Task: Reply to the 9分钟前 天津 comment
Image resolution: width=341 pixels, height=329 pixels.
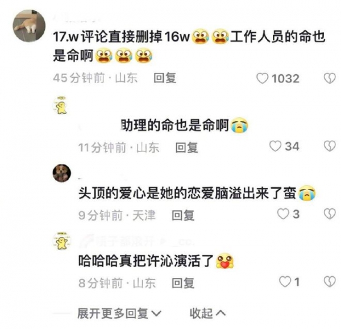Action: pyautogui.click(x=183, y=216)
